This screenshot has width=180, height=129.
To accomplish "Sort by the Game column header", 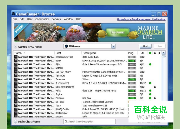I will click(34, 53).
